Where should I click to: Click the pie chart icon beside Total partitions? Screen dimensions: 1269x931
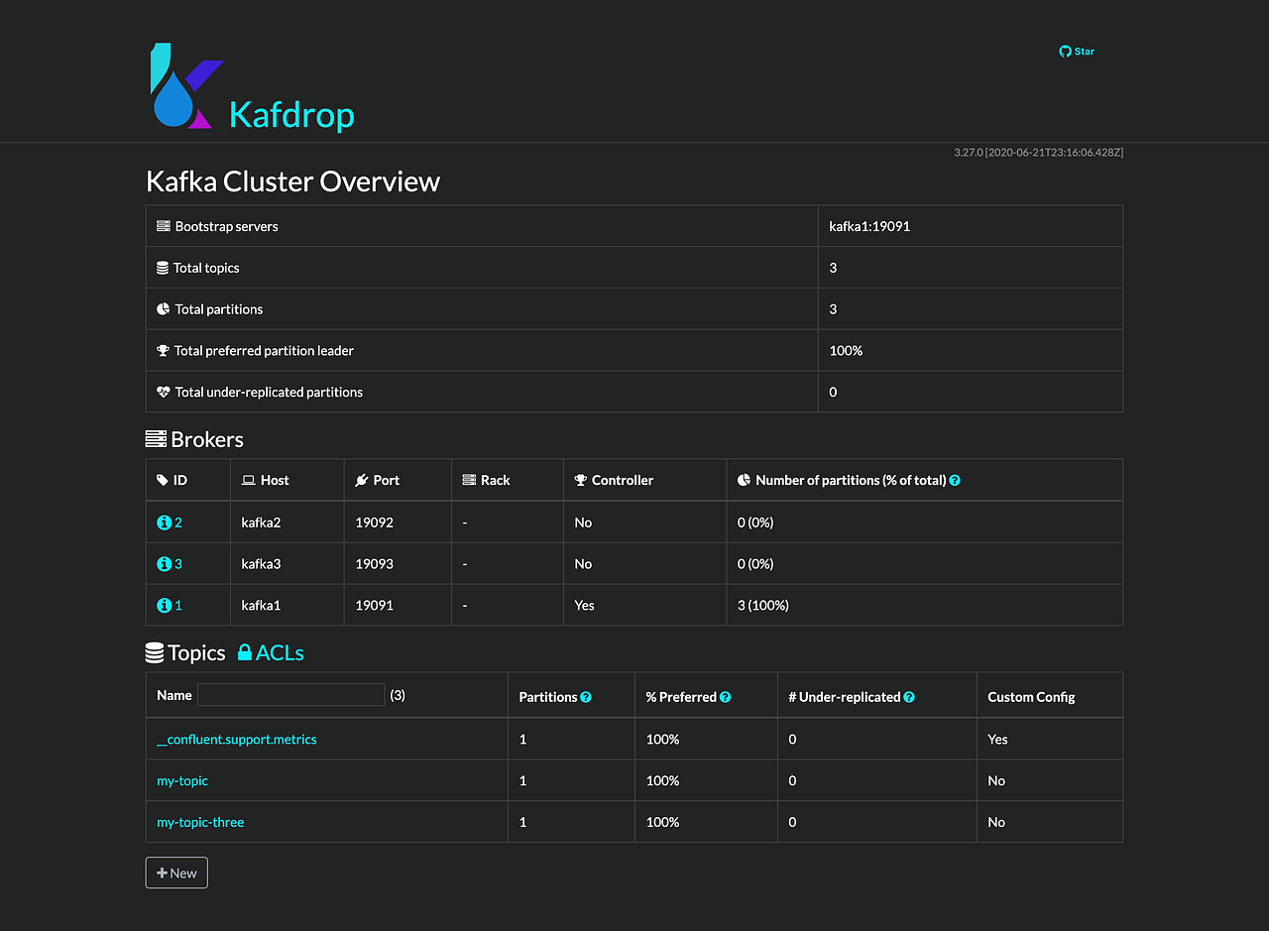pos(162,308)
